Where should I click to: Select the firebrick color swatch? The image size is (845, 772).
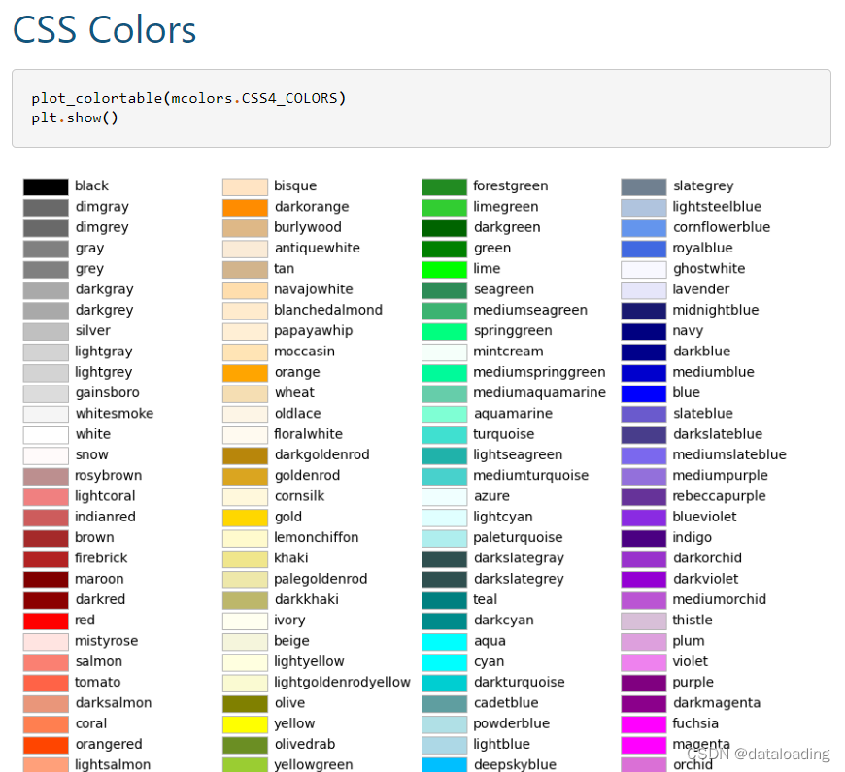(x=47, y=557)
